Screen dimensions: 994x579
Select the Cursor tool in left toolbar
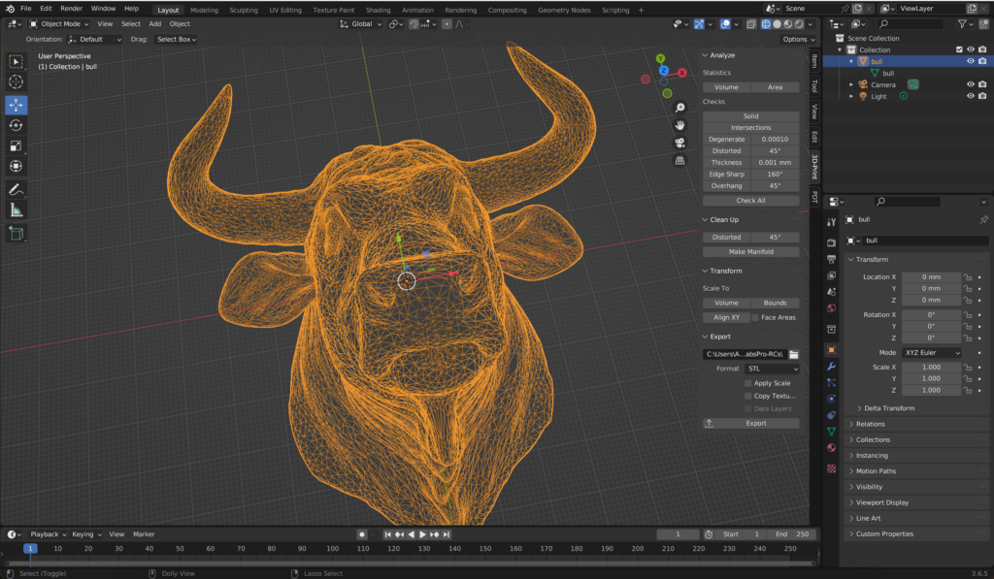[x=17, y=82]
